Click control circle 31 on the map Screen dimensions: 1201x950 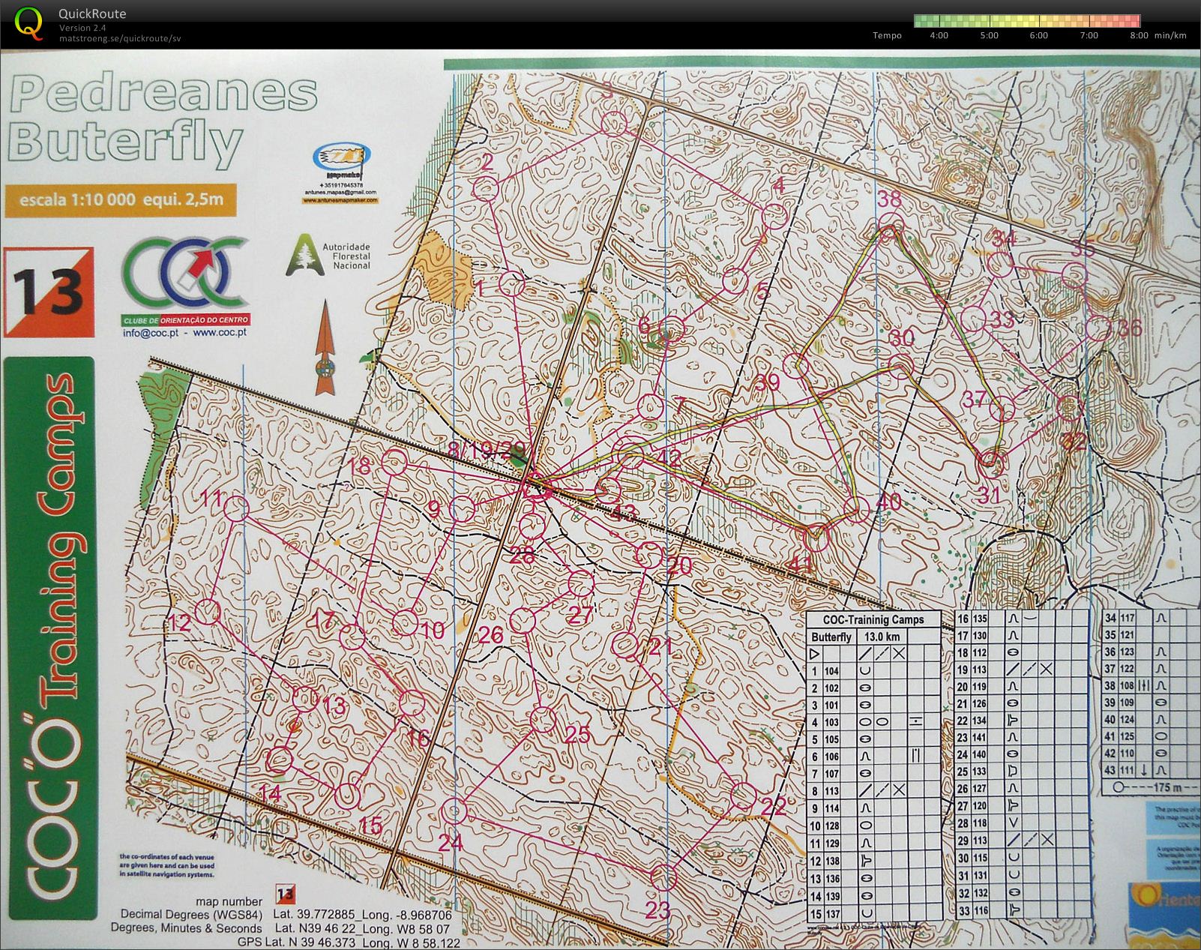point(991,463)
